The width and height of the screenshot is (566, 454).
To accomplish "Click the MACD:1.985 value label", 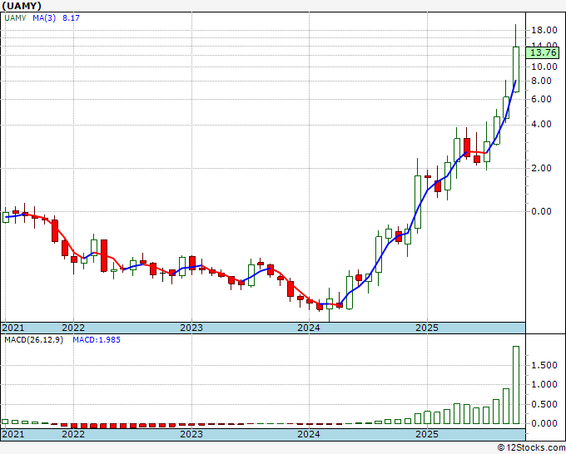I will (97, 340).
